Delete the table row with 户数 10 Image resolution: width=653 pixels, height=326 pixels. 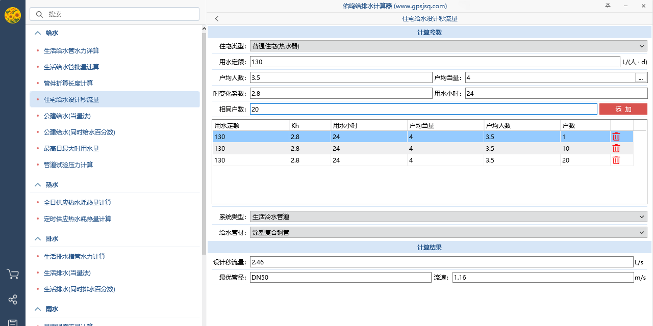616,148
